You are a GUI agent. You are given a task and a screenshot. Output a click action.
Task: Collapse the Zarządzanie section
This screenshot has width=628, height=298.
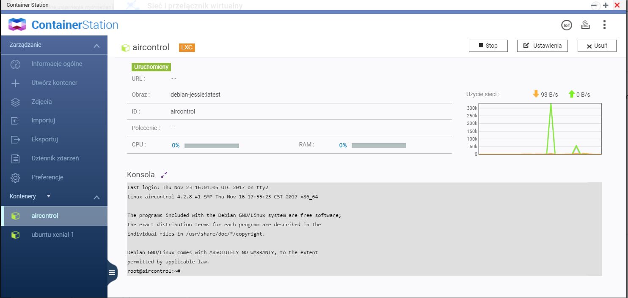(x=97, y=46)
